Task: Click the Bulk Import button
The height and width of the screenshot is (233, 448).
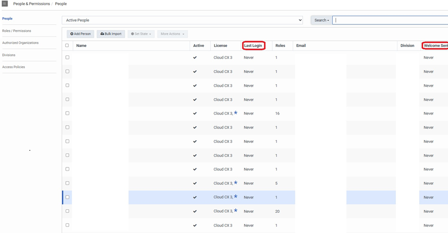Action: 111,34
